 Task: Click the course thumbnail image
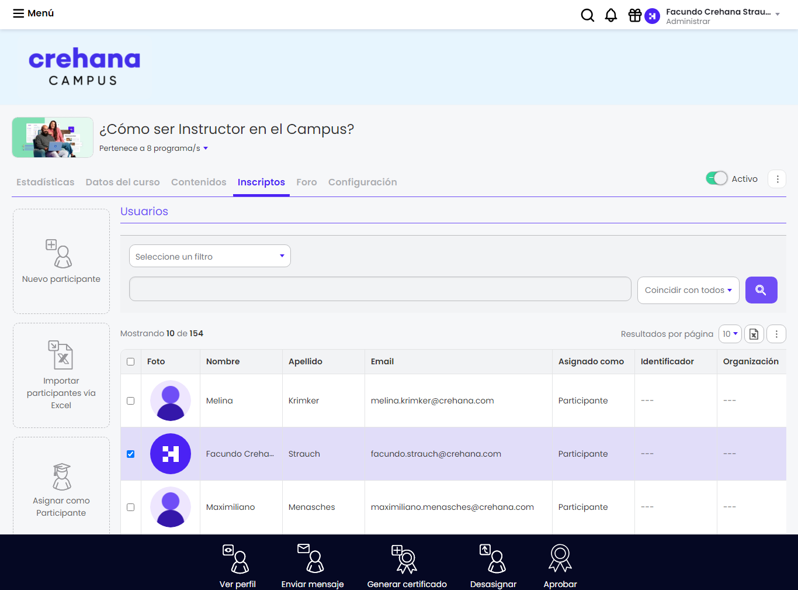(53, 137)
